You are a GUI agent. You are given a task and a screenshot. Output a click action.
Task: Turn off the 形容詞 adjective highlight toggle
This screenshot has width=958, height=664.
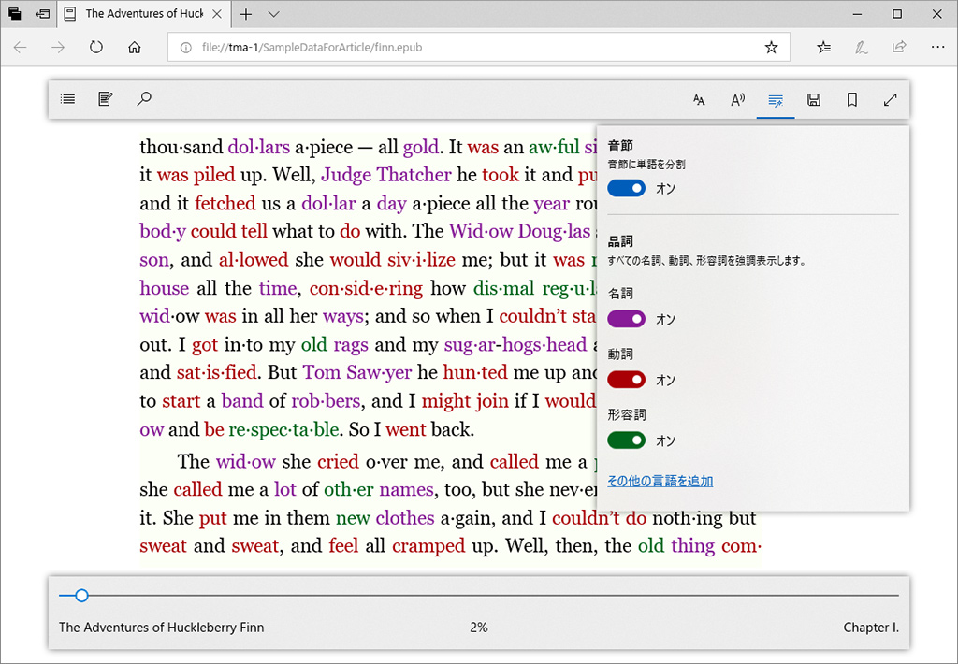[626, 440]
